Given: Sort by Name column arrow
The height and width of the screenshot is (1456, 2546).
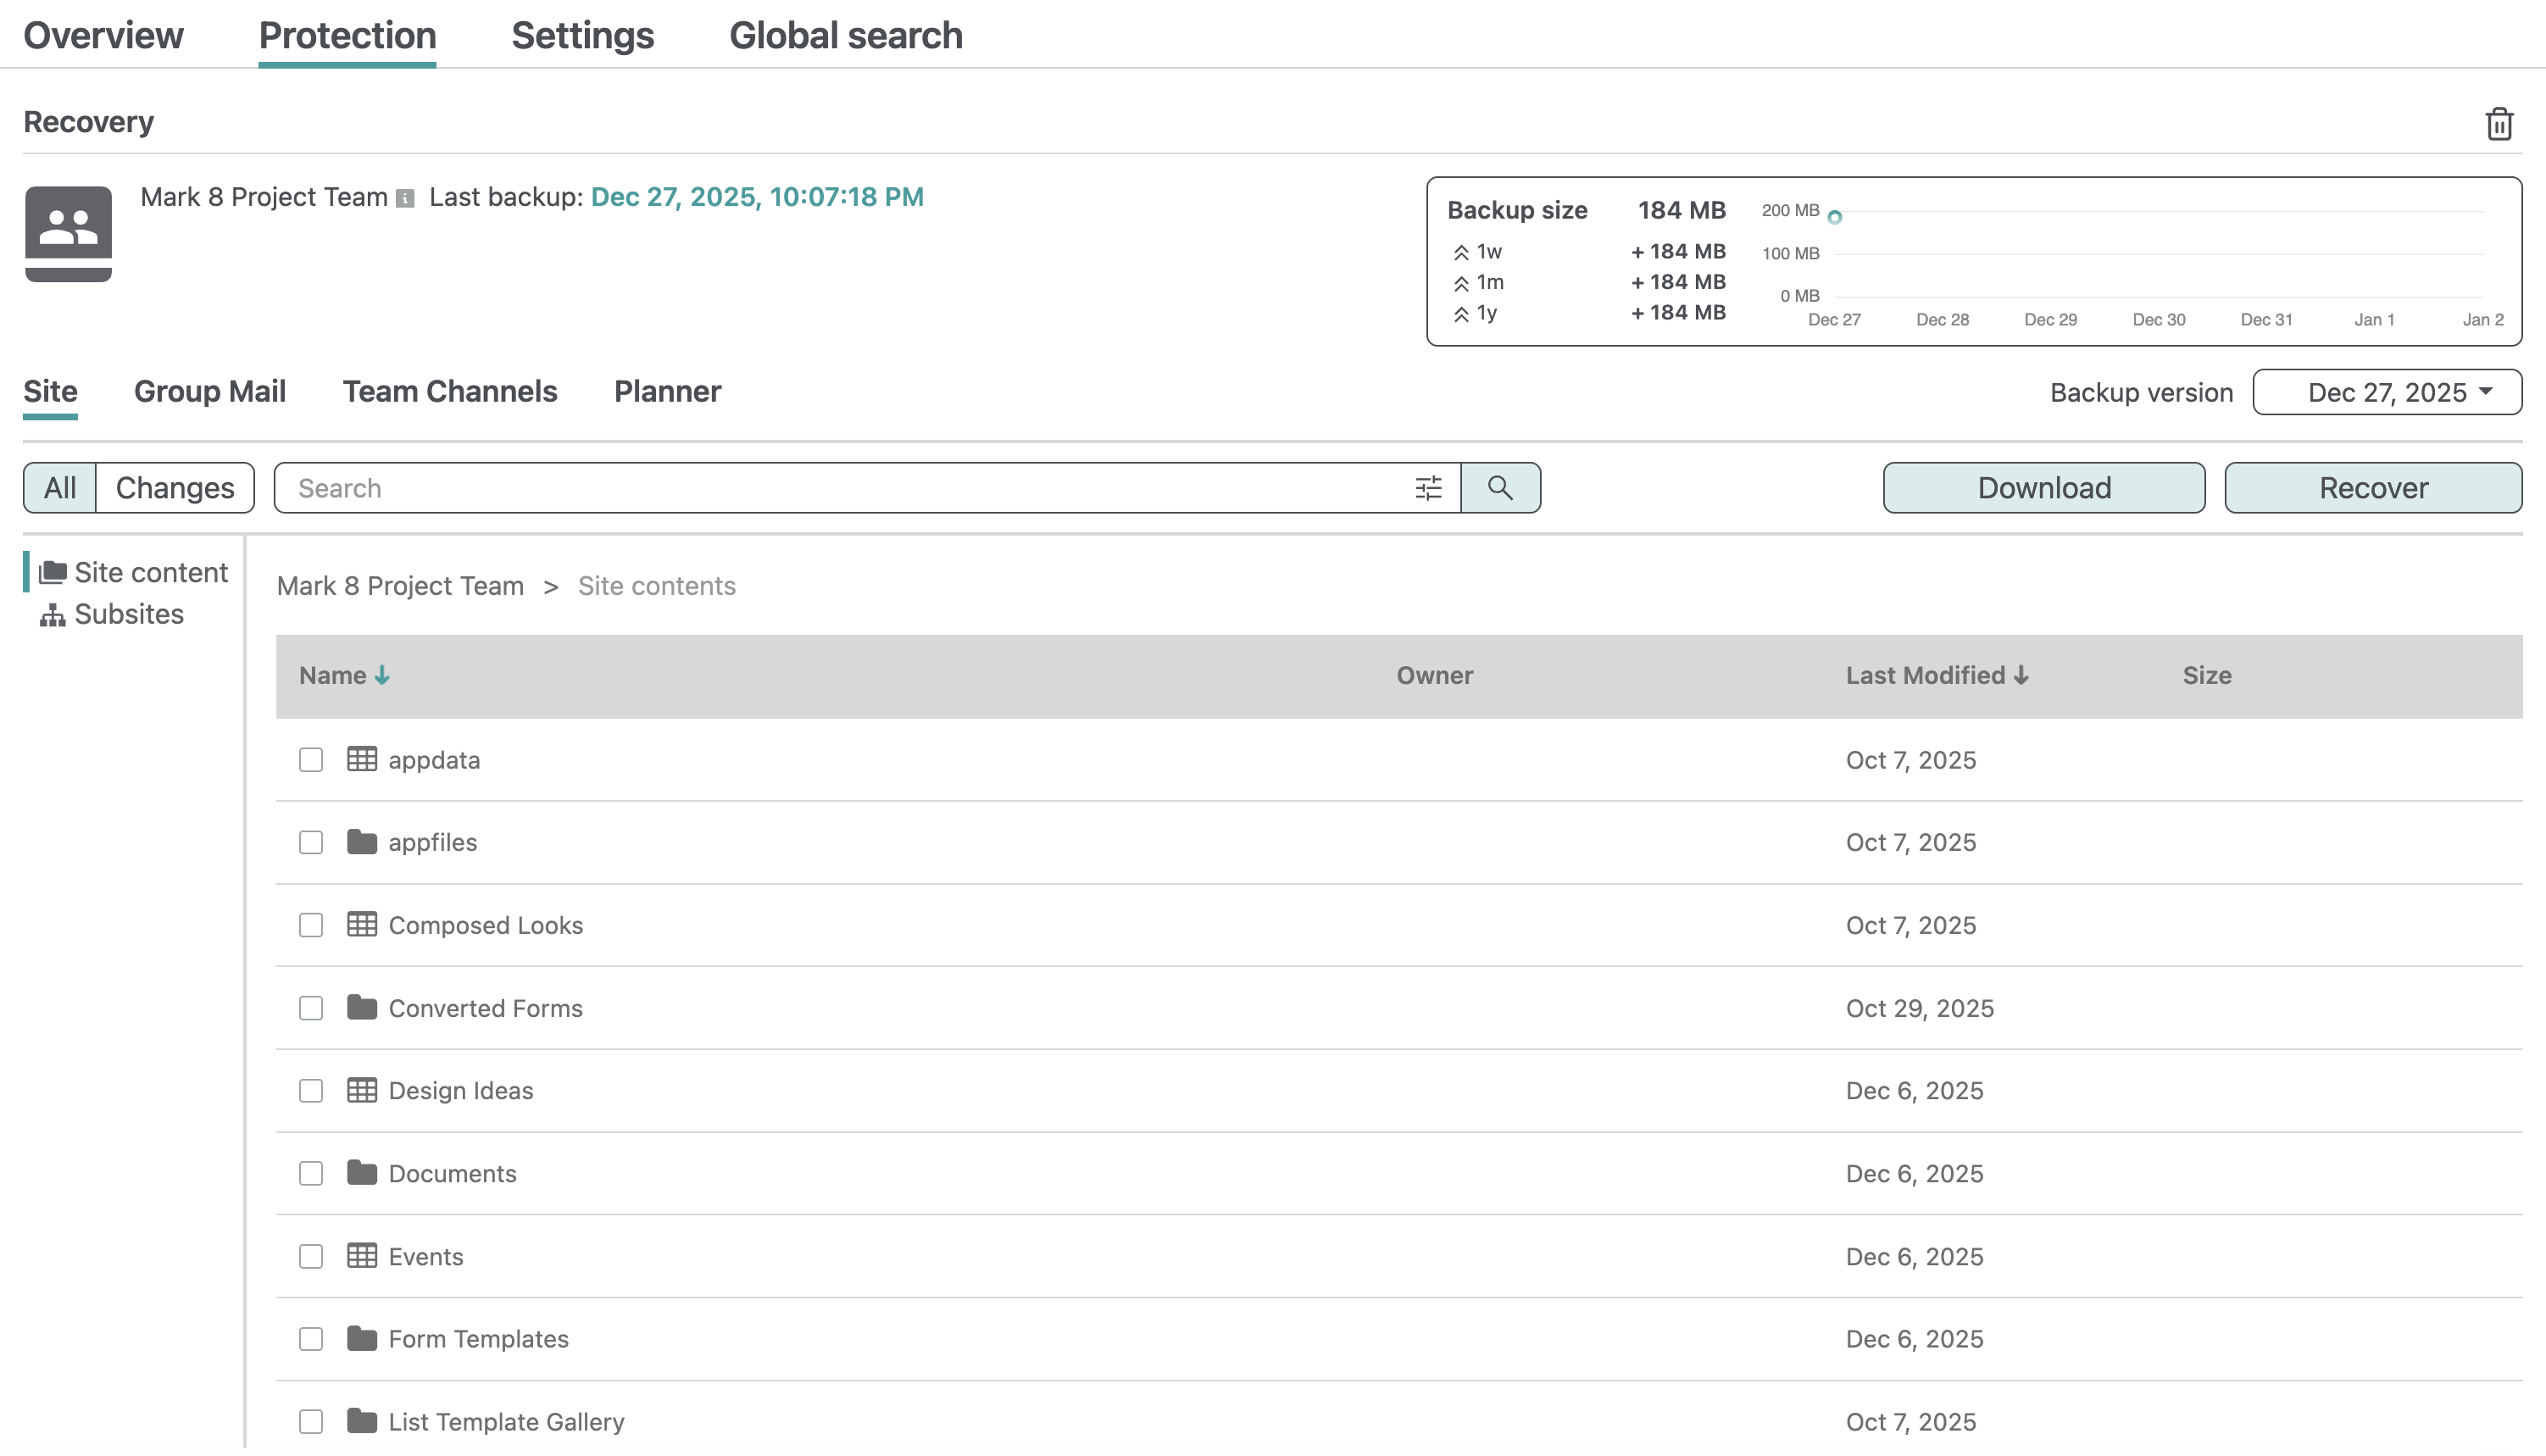Looking at the screenshot, I should (x=382, y=676).
